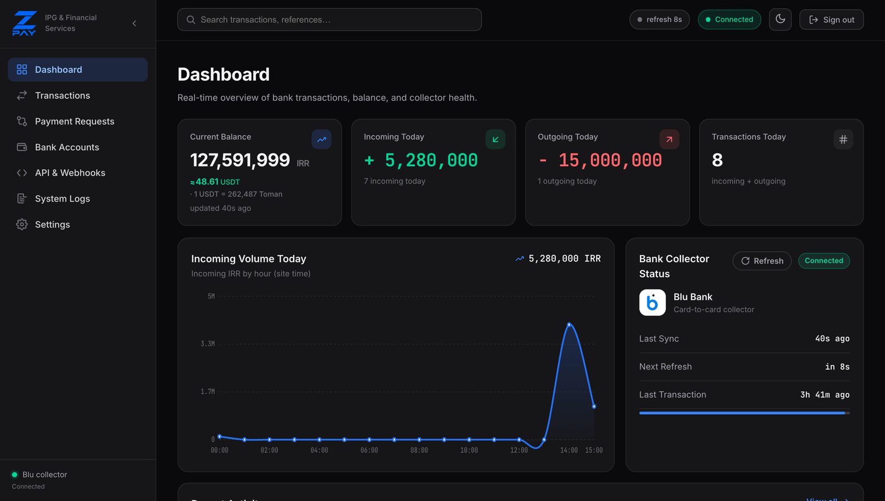
Task: Click the System Logs document icon
Action: [x=22, y=199]
